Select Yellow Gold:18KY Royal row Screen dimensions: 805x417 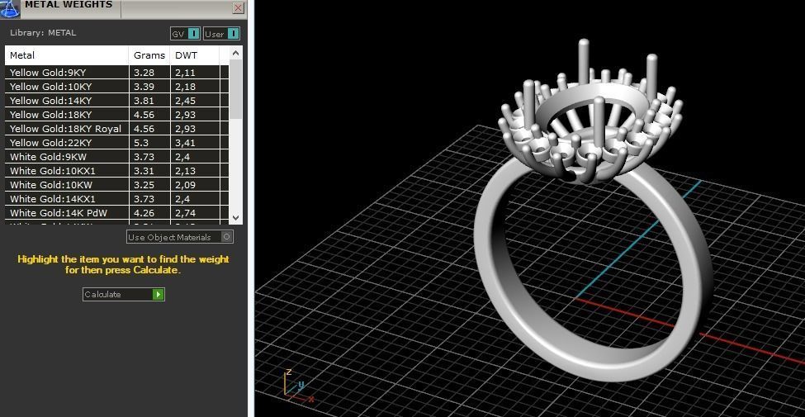point(117,128)
